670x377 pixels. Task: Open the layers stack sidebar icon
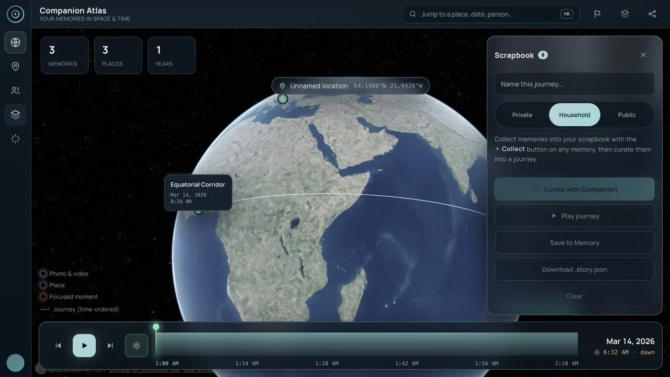tap(15, 115)
